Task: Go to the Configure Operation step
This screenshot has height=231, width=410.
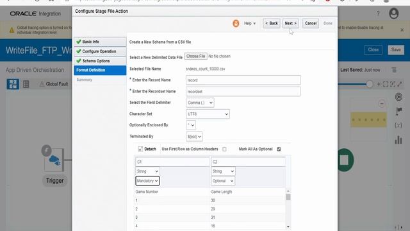Action: 100,51
